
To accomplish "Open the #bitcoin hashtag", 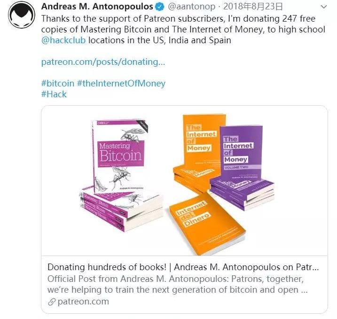I will (58, 83).
